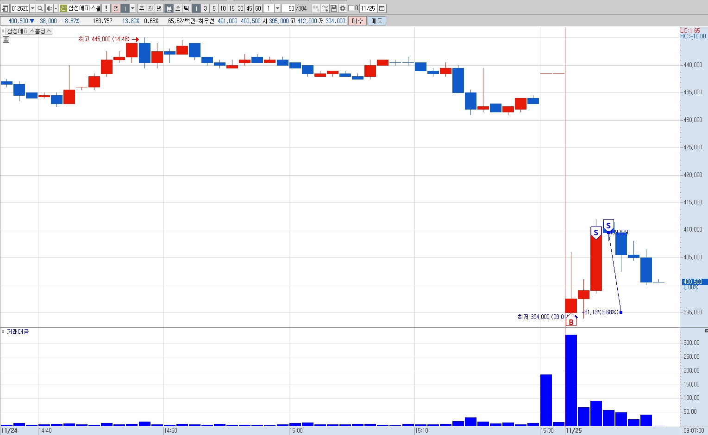
Task: Expand the stock code 0126Z0 dropdown
Action: click(32, 8)
